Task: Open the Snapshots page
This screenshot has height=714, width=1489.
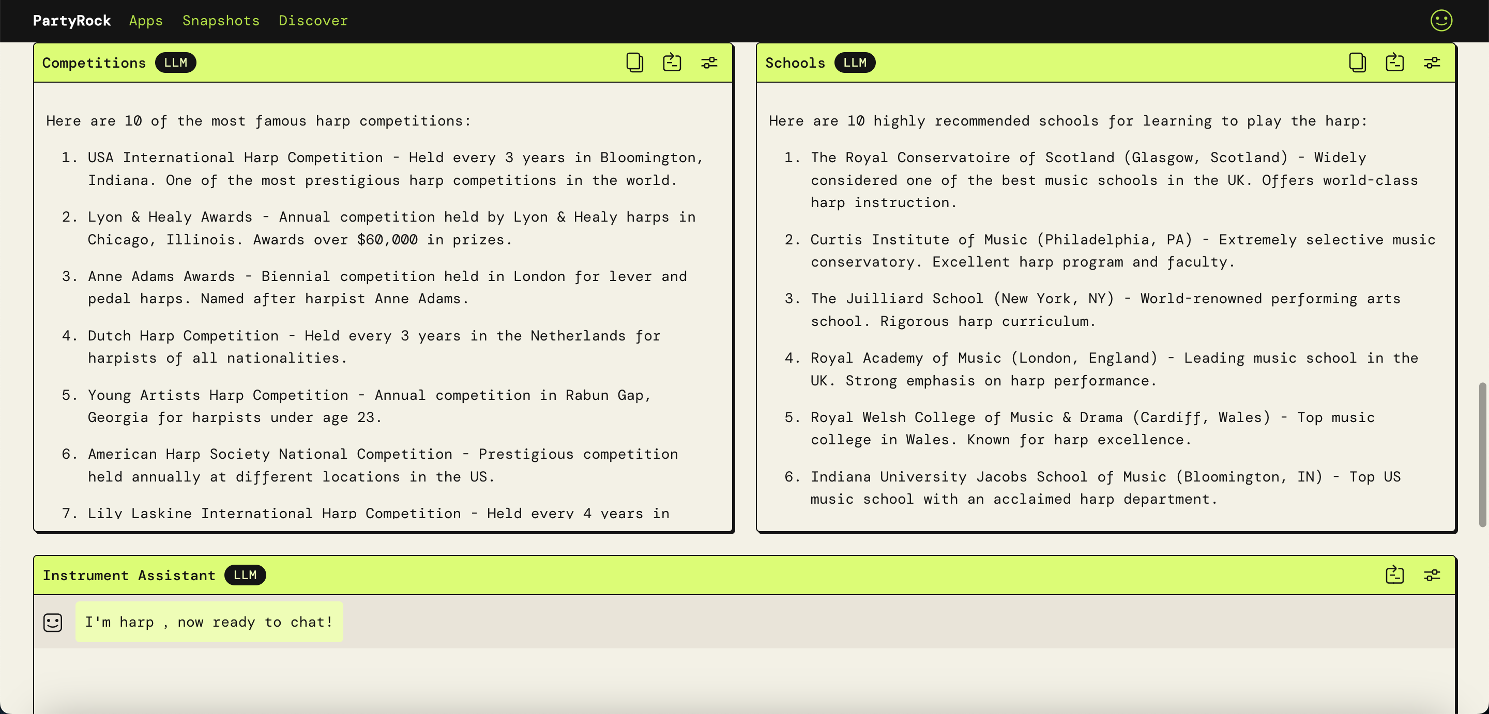Action: [x=221, y=21]
